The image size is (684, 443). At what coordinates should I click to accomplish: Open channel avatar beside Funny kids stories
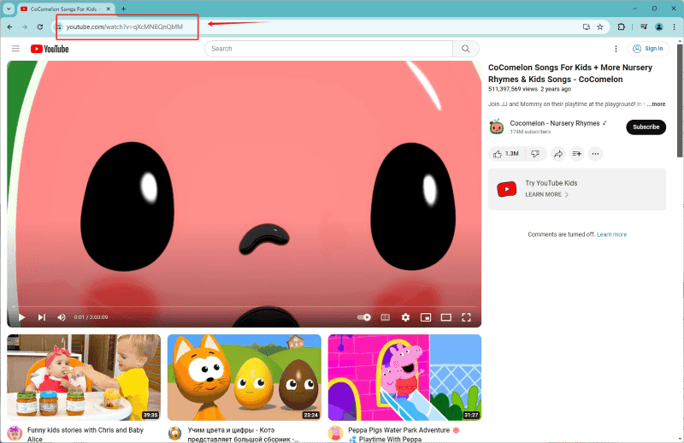point(15,434)
